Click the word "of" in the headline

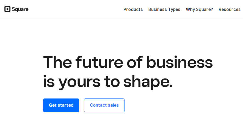134,62
